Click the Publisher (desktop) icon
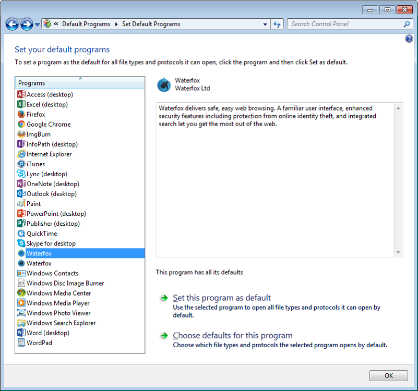Screen dimensions: 418x391 pyautogui.click(x=21, y=224)
